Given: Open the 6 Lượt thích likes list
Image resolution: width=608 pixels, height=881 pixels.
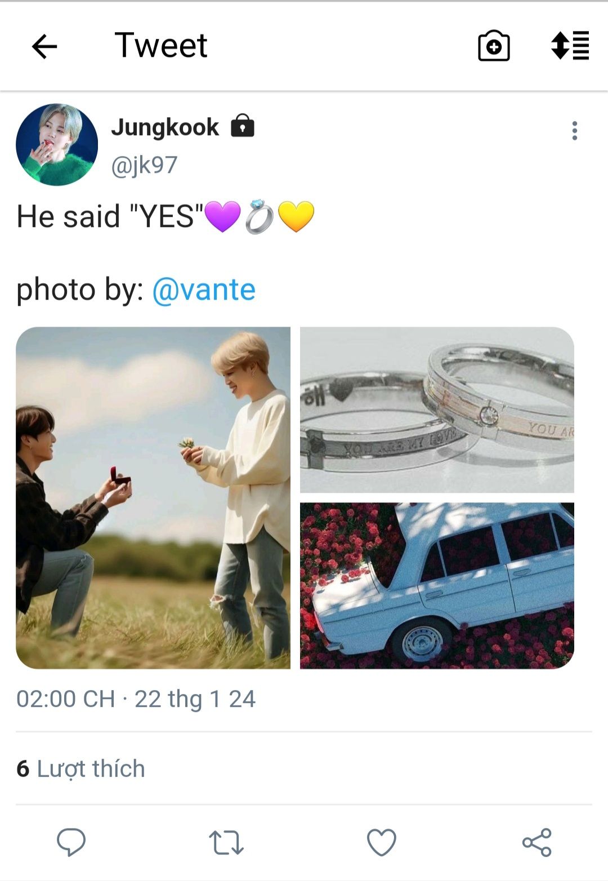Looking at the screenshot, I should 81,769.
